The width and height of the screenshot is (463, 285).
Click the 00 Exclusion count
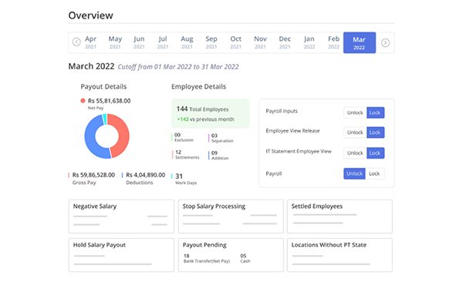click(183, 137)
